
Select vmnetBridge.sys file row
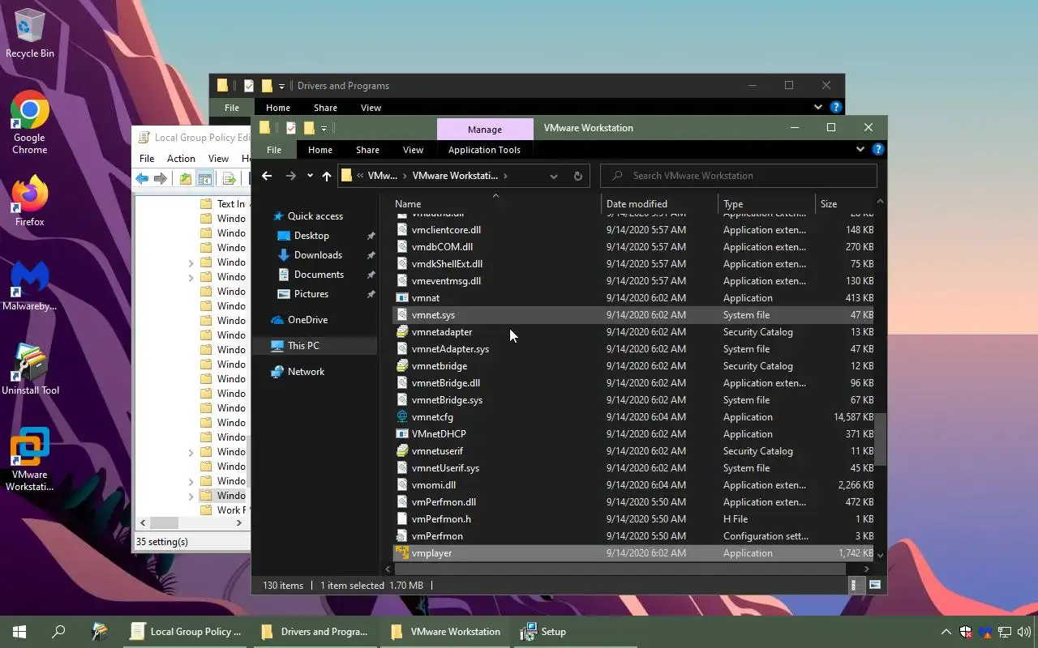tap(633, 400)
